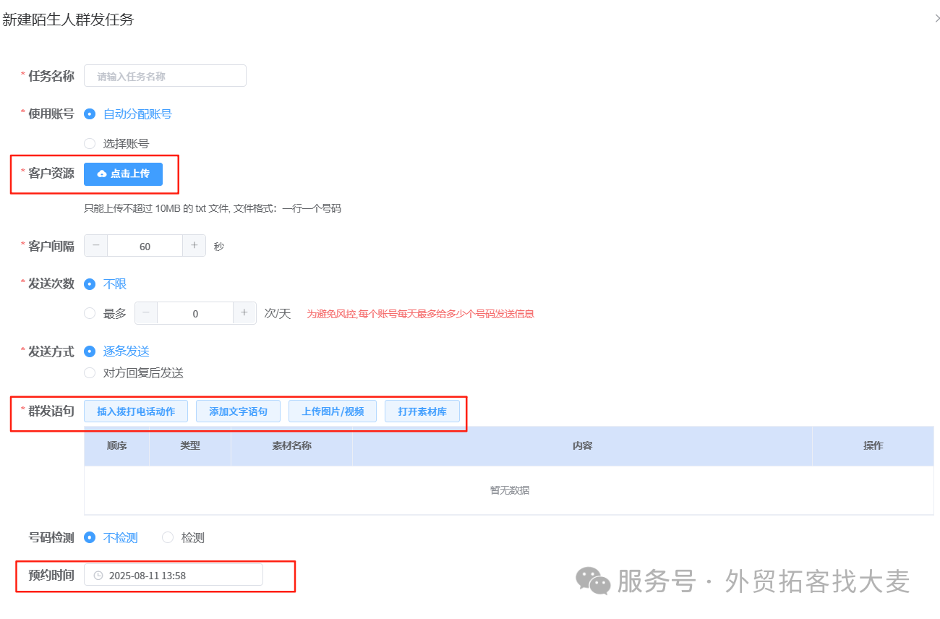This screenshot has width=940, height=619.
Task: Click the 素材名称 column header
Action: tap(291, 445)
